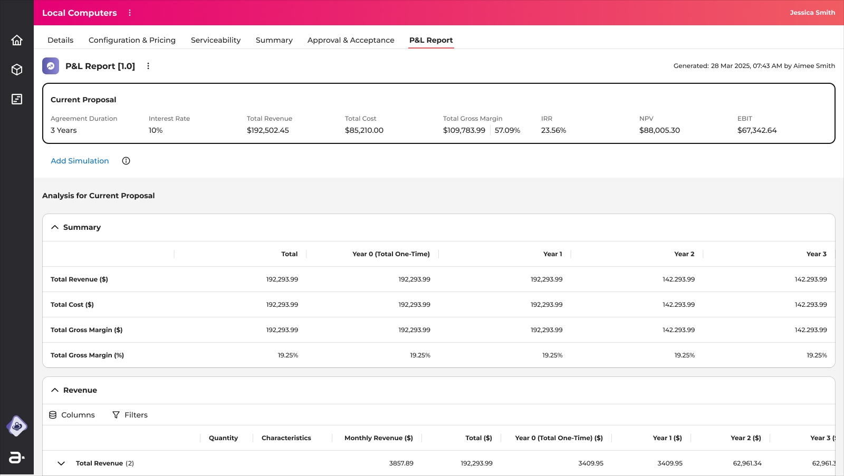Click the Total Revenue value $192,502.45
Viewport: 844px width, 476px height.
click(268, 130)
